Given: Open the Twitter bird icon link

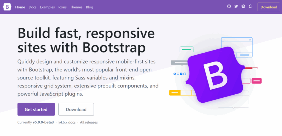Looking at the screenshot, I should pyautogui.click(x=236, y=7).
